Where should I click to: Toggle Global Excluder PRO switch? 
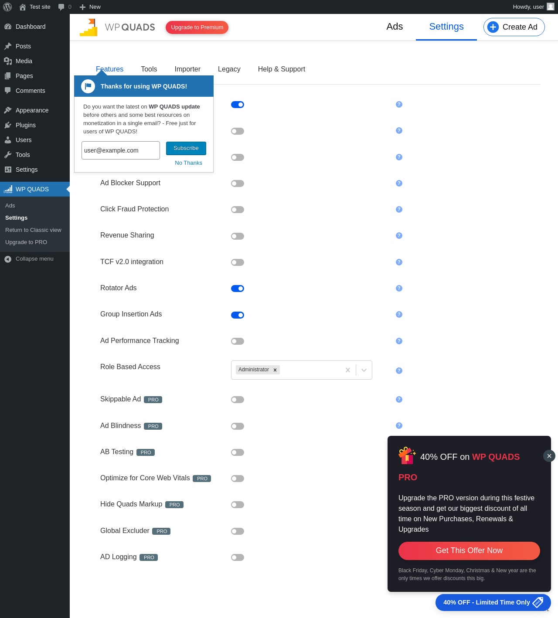point(238,531)
